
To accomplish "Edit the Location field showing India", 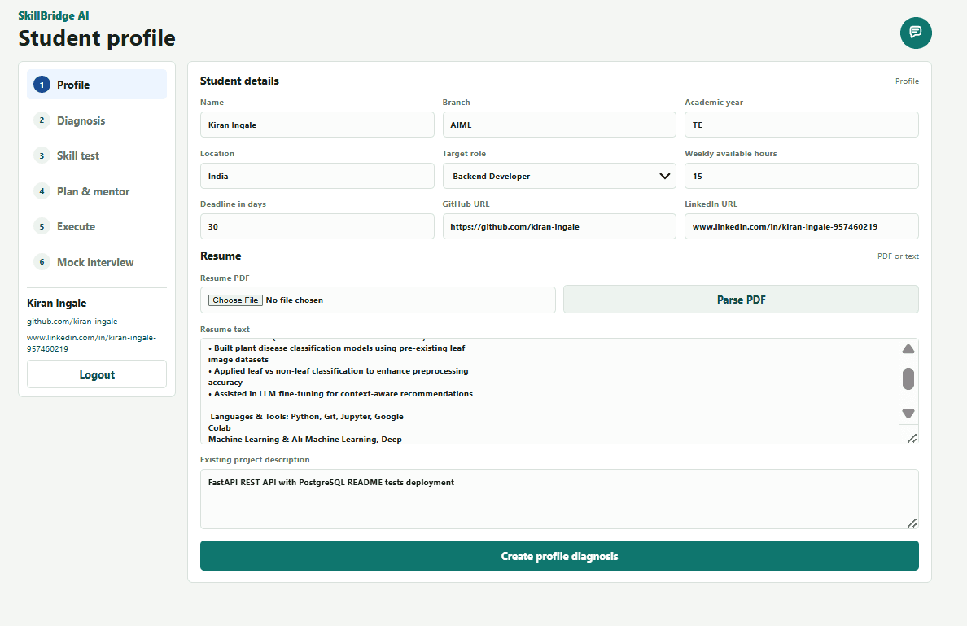I will (x=317, y=176).
